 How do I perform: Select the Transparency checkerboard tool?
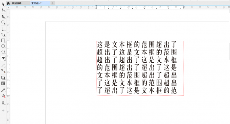click(3, 84)
